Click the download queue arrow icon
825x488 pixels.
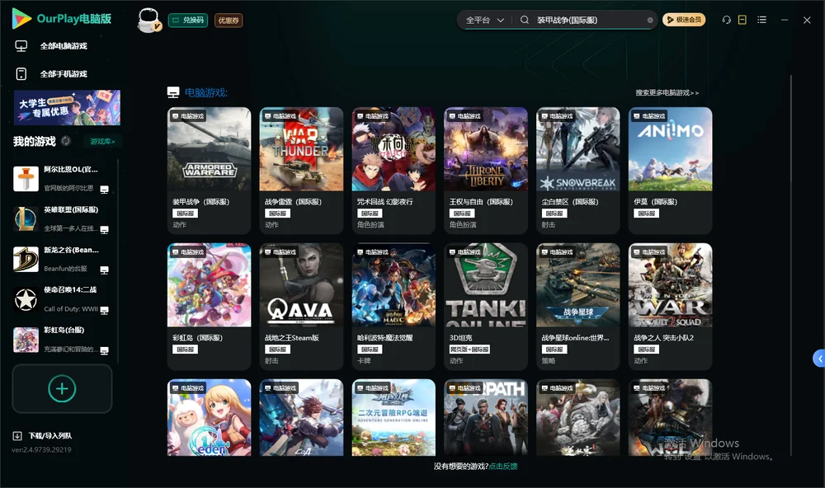tap(17, 436)
